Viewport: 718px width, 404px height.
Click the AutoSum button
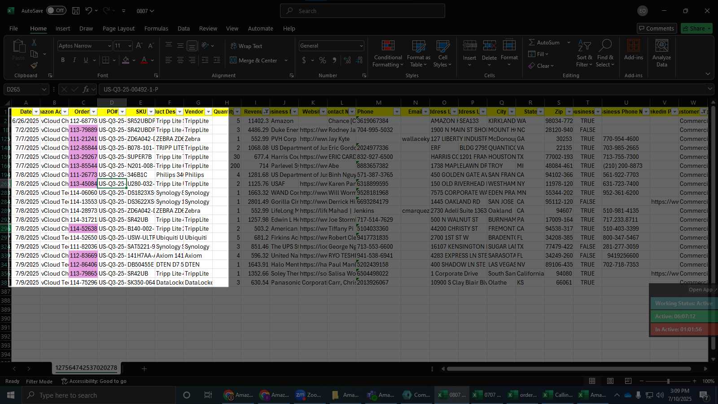[544, 42]
